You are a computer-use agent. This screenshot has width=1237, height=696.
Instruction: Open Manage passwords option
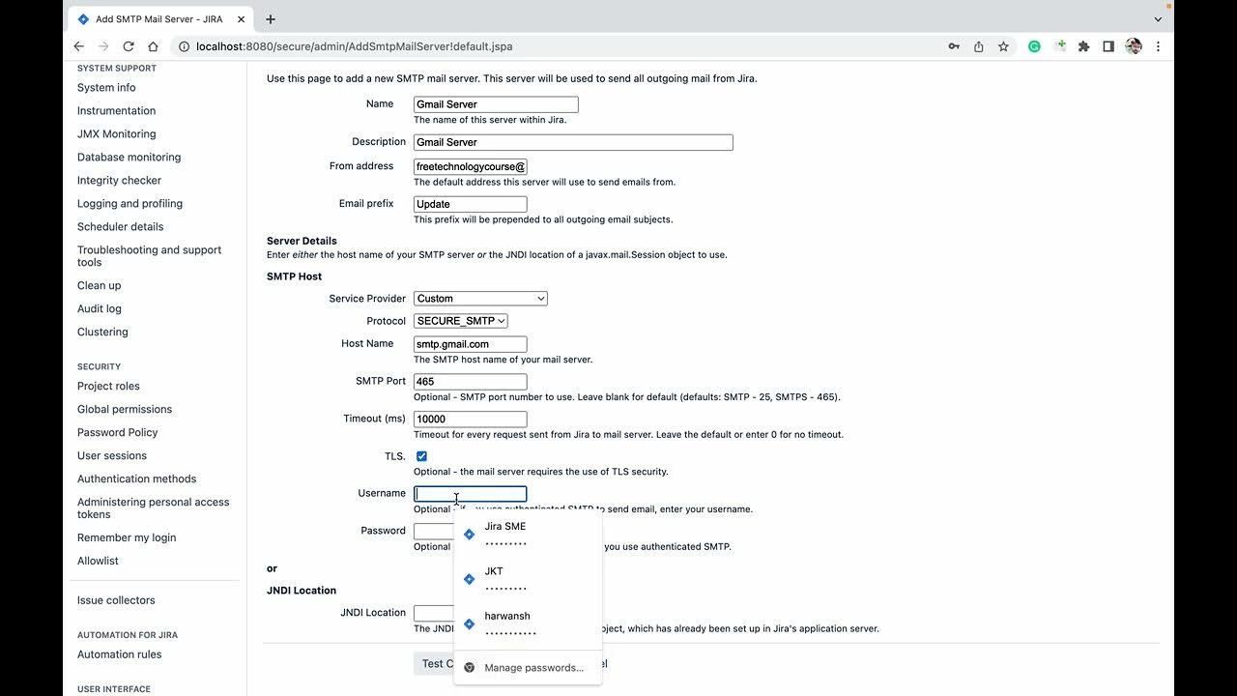coord(528,668)
